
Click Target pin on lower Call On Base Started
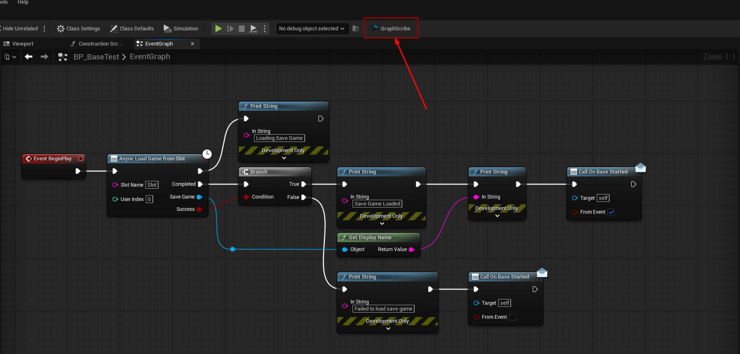pos(476,303)
